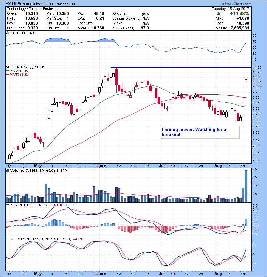Click the May label under the price chart

point(38,166)
